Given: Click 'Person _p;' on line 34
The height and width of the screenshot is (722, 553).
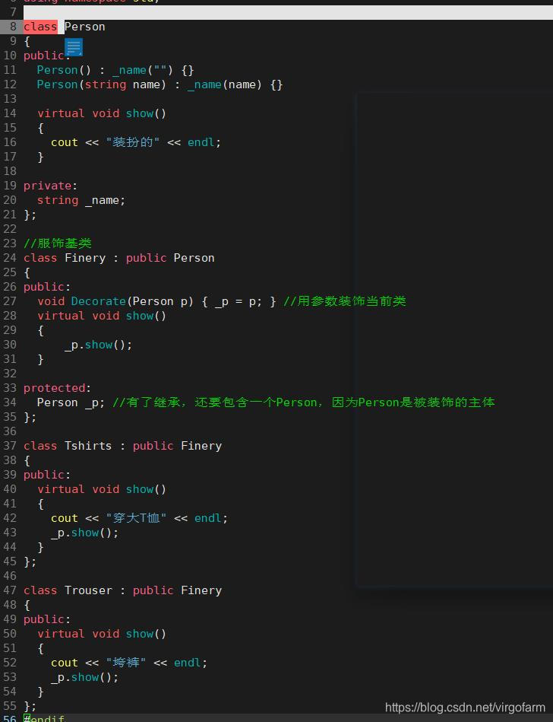Looking at the screenshot, I should pos(71,402).
